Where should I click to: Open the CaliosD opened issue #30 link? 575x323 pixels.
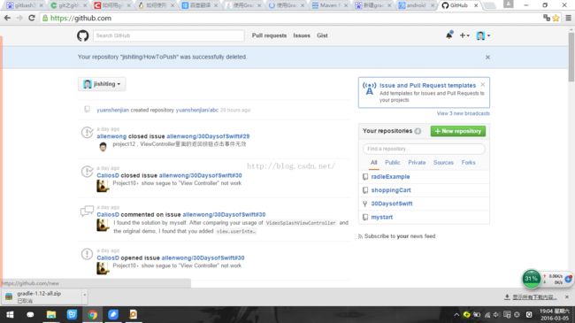click(203, 258)
